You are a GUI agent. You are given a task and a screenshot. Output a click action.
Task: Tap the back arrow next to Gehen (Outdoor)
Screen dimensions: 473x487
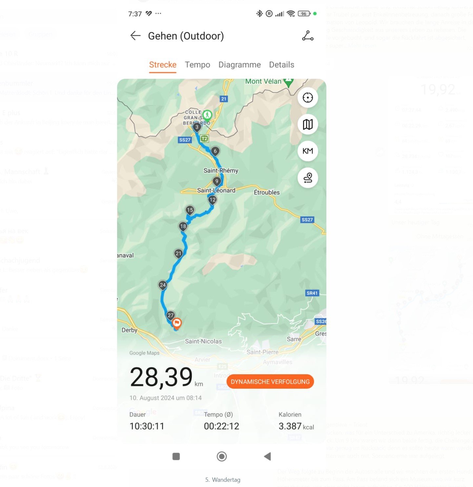coord(135,36)
